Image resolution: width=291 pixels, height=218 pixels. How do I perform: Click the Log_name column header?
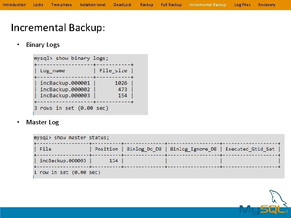53,71
